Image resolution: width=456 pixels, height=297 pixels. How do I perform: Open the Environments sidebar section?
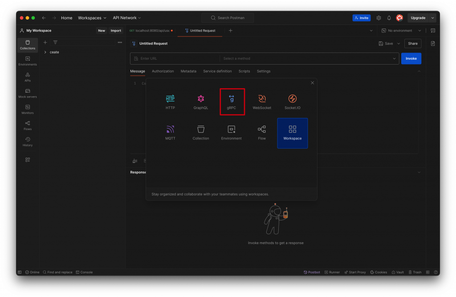pos(28,61)
